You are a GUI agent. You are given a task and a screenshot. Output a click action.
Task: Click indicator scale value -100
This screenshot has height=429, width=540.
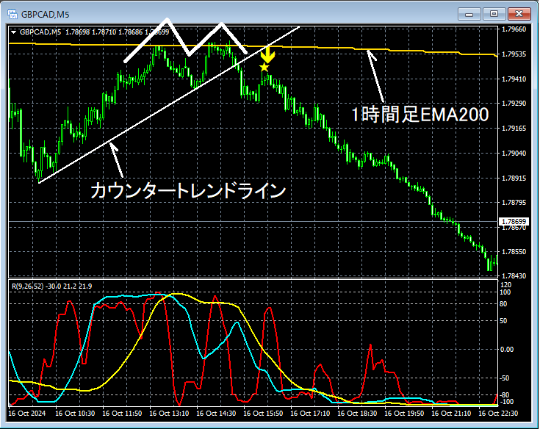point(506,402)
